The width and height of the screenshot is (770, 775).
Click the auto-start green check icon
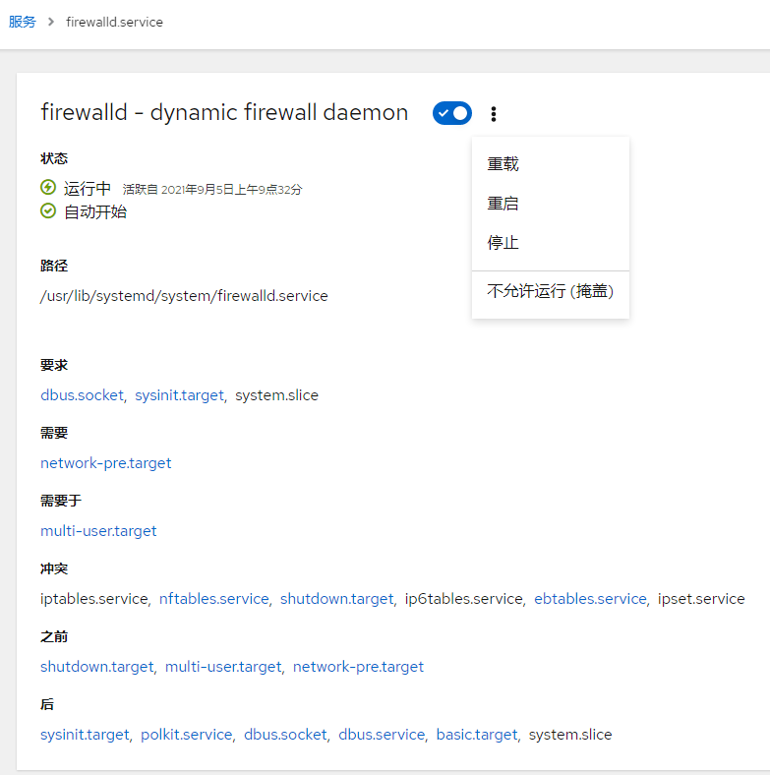[x=48, y=211]
